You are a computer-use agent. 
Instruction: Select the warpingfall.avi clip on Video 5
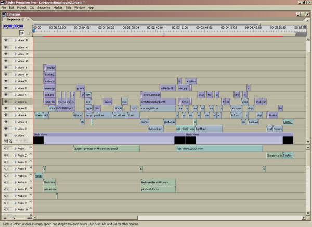click(158, 108)
